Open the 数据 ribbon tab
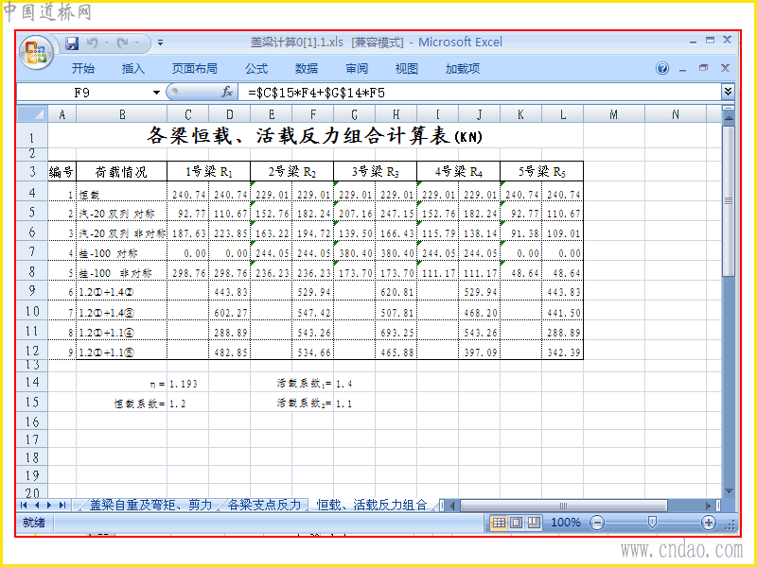This screenshot has width=757, height=567. pyautogui.click(x=307, y=68)
